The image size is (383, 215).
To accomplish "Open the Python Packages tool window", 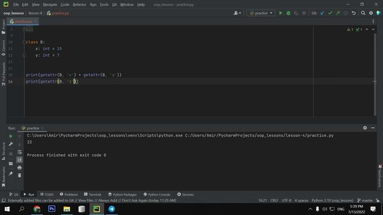I will tap(122, 194).
